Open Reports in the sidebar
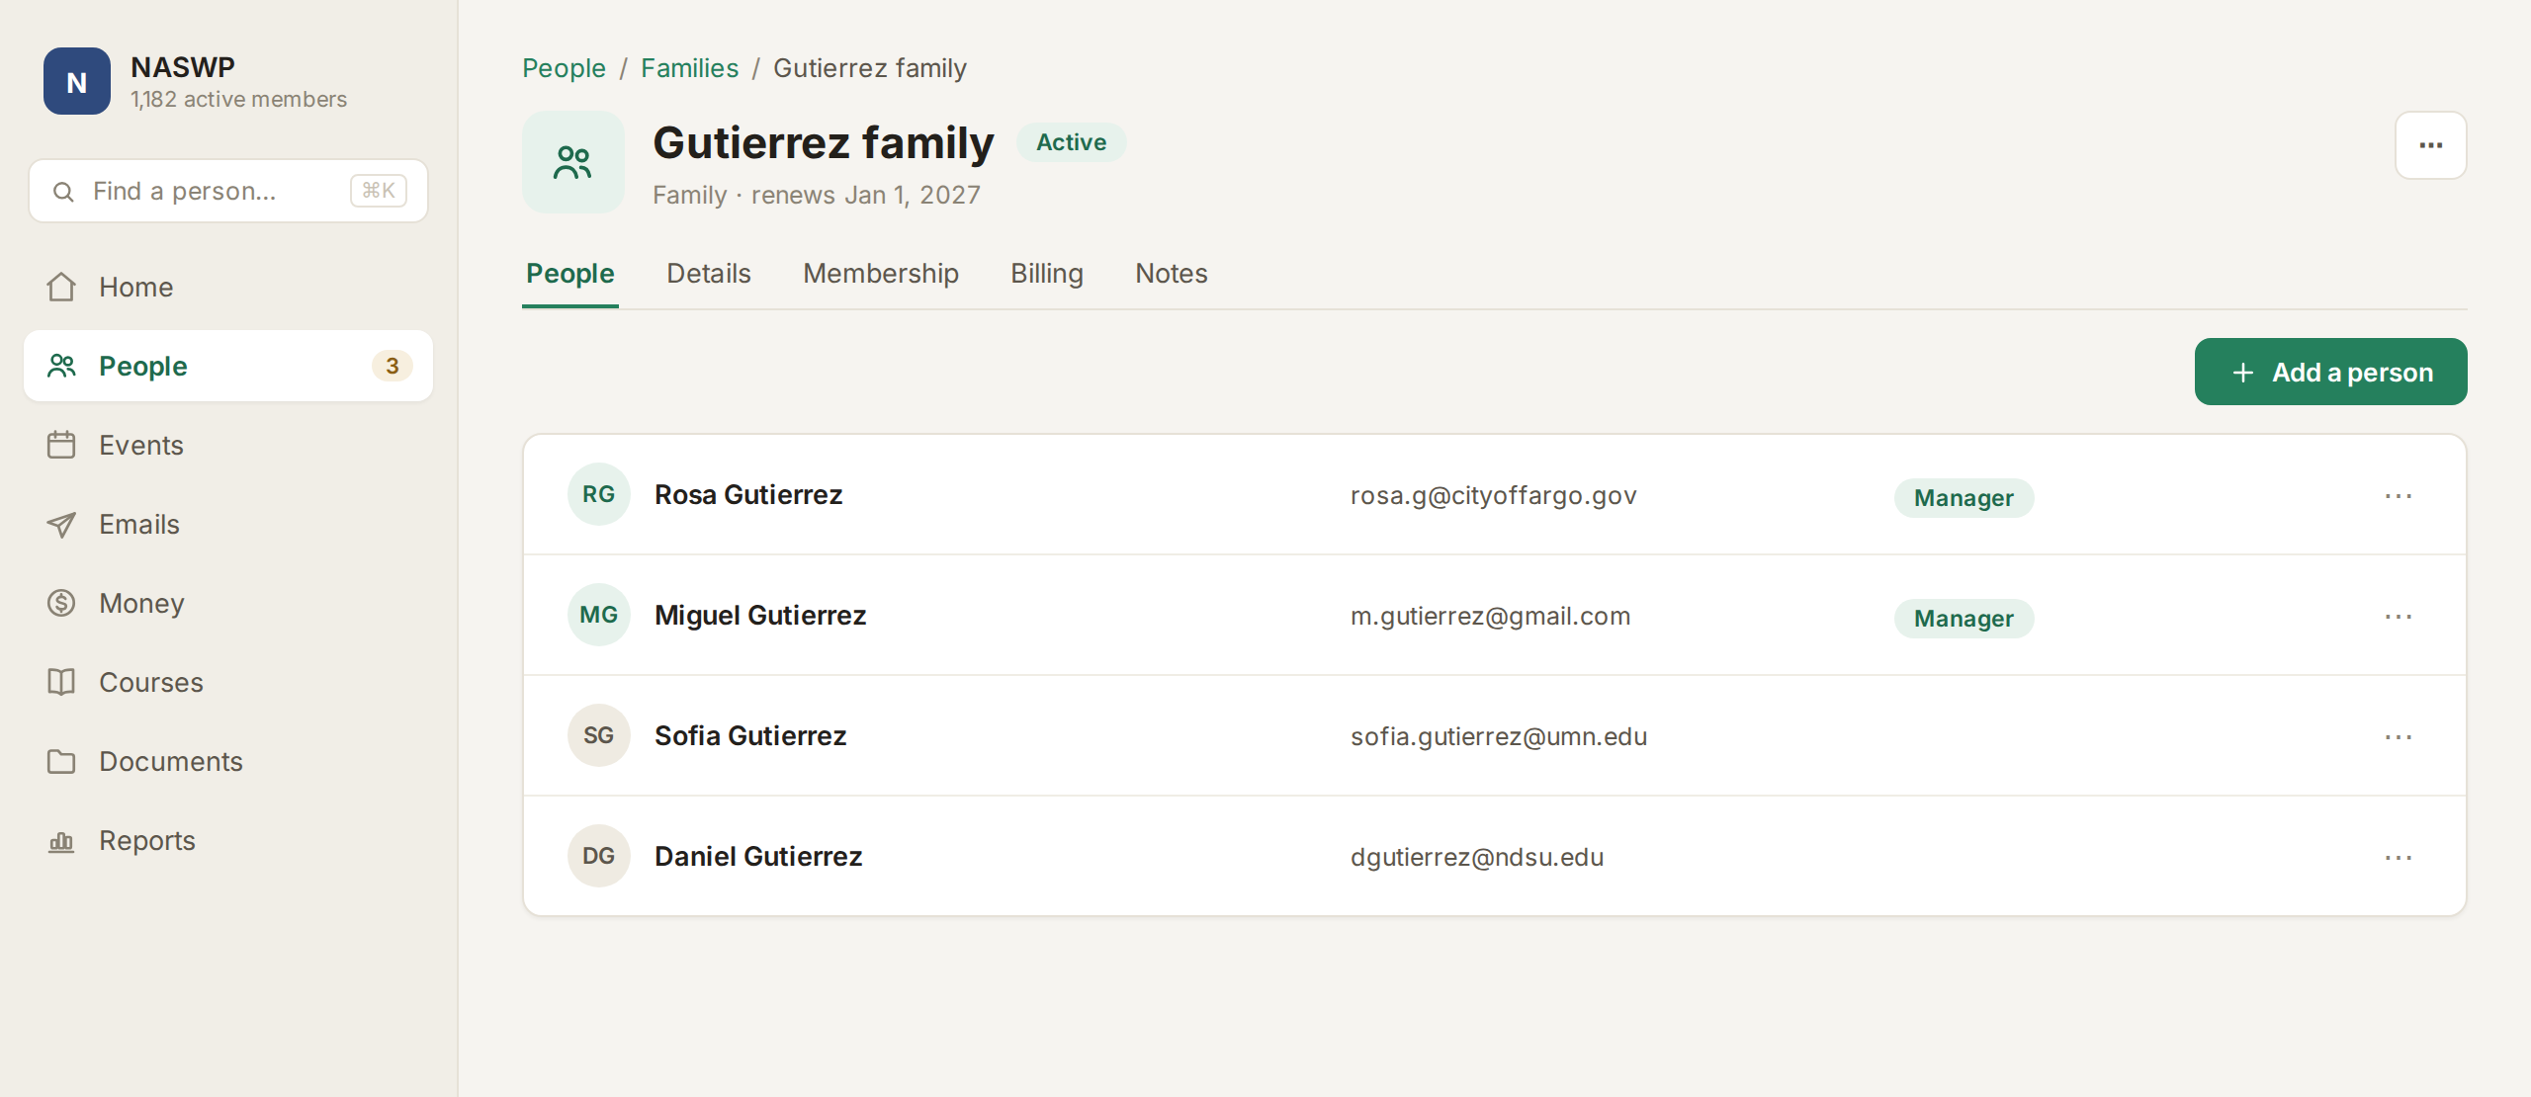Screen dimensions: 2531x1097 point(228,840)
